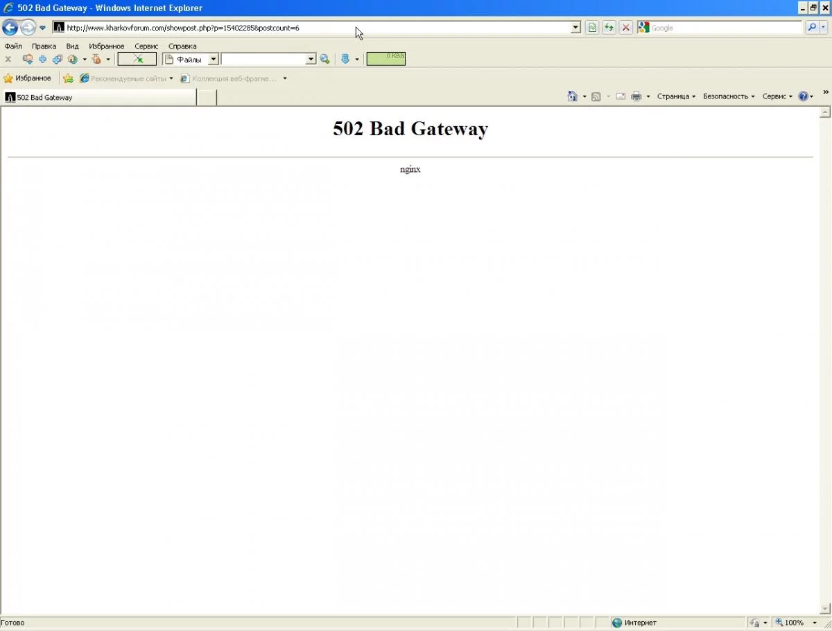Minimize the Internet Explorer window

(x=803, y=8)
